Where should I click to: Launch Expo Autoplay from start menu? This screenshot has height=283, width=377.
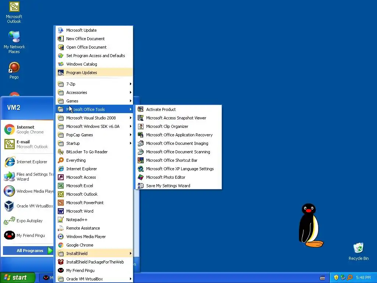(28, 221)
